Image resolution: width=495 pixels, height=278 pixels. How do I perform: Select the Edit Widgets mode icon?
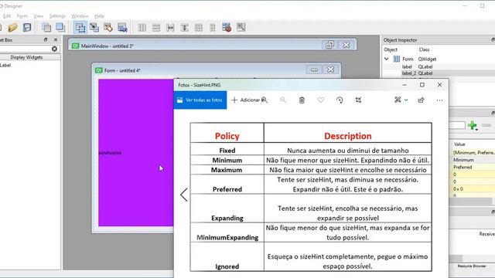pyautogui.click(x=80, y=28)
